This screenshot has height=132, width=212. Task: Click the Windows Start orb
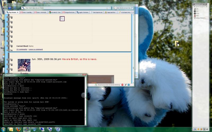3,129
